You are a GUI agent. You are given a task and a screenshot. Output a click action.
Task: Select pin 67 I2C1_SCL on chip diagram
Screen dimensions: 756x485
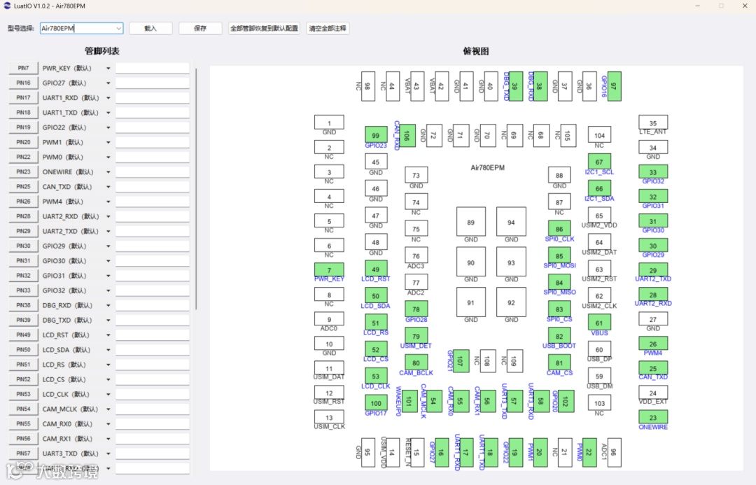599,162
